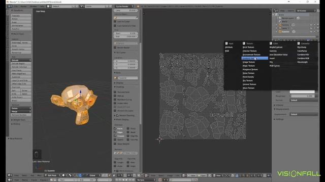
Task: Open the Extrude dropdown in tool shelf
Action: (21, 60)
